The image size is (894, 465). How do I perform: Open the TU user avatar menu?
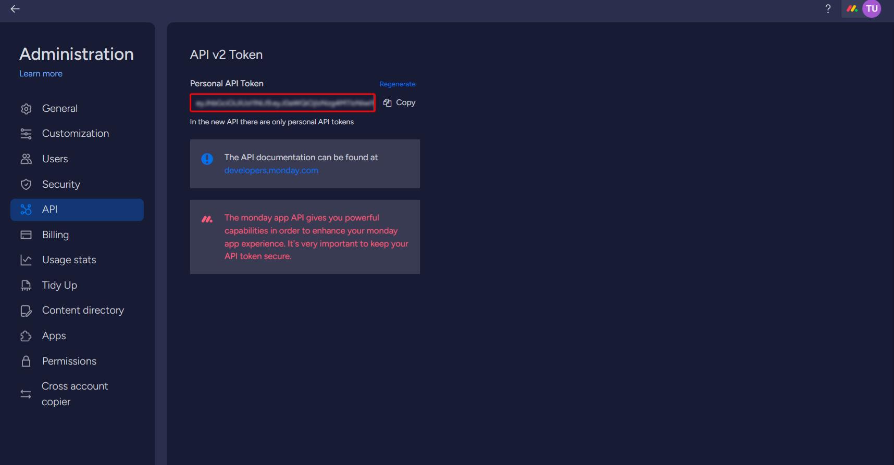click(x=872, y=9)
